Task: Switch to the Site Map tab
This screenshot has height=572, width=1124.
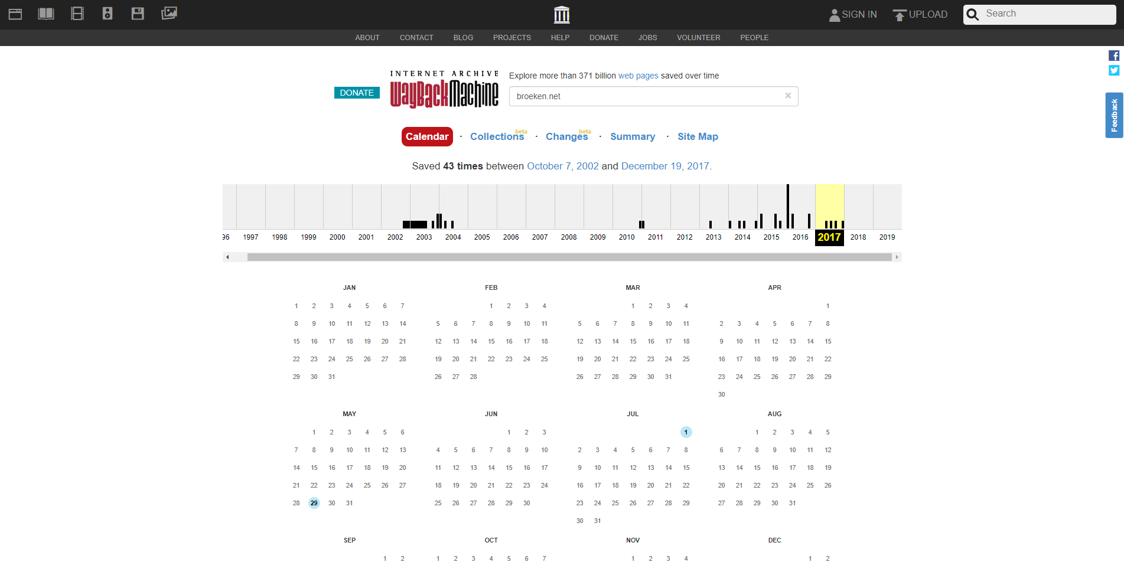Action: pos(698,136)
